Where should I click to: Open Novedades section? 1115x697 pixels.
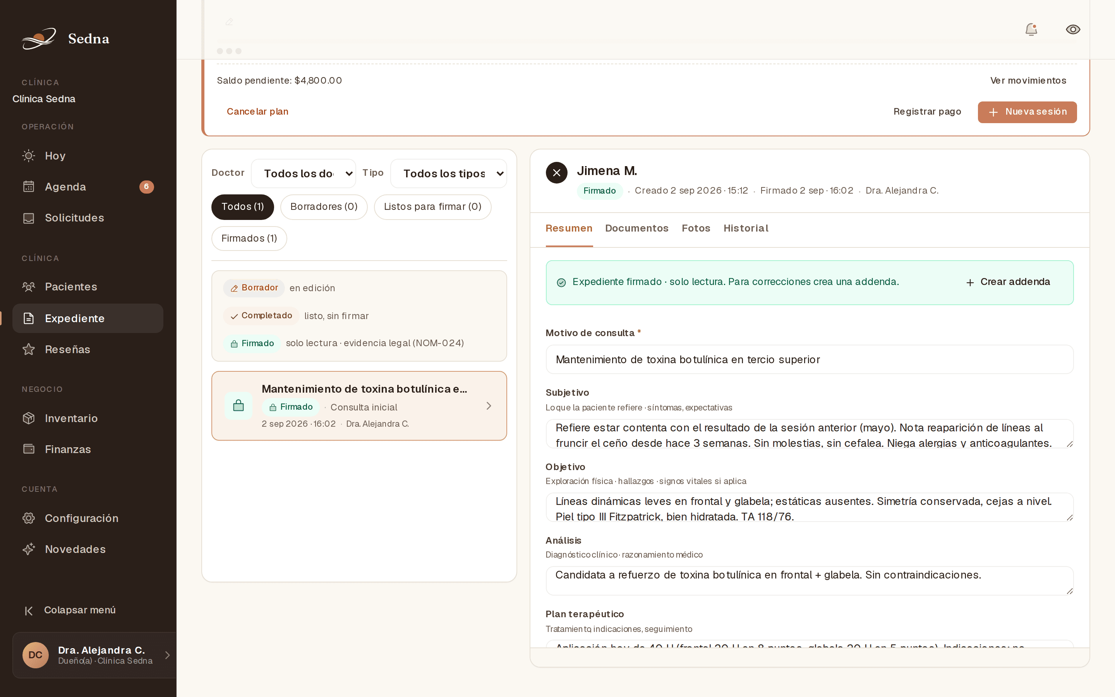pyautogui.click(x=87, y=549)
